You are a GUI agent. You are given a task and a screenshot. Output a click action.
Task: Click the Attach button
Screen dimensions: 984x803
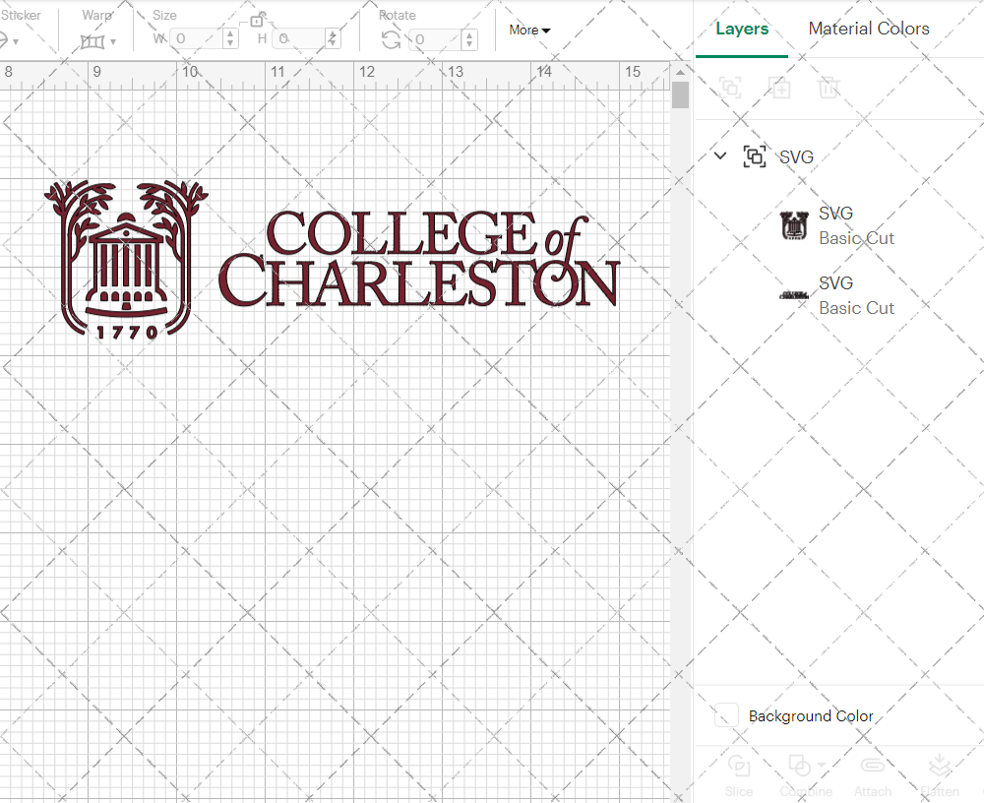(x=872, y=776)
